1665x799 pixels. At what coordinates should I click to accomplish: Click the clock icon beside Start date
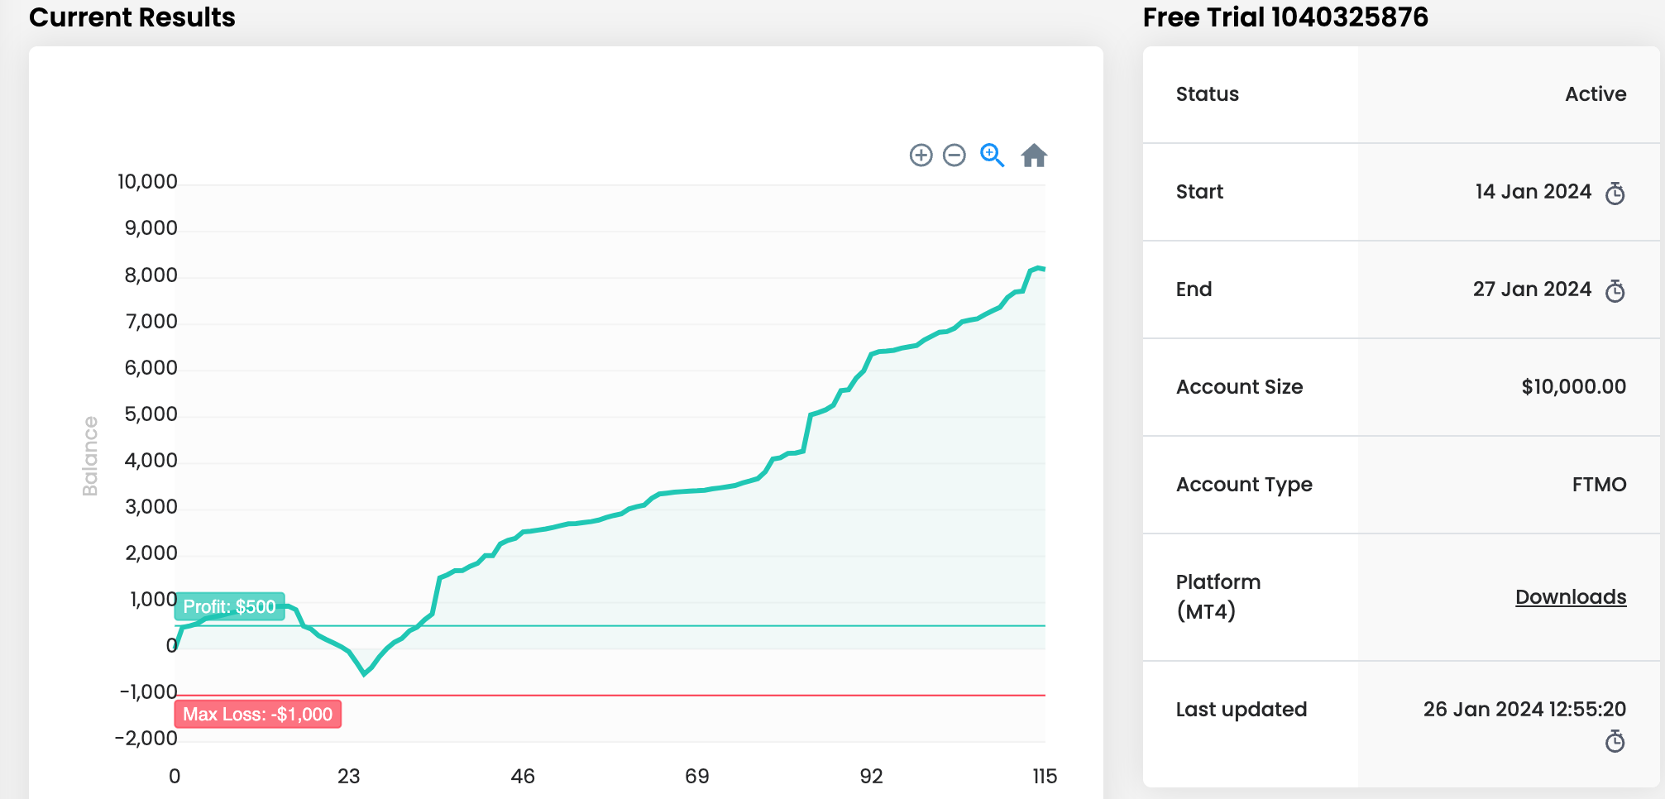click(1615, 194)
